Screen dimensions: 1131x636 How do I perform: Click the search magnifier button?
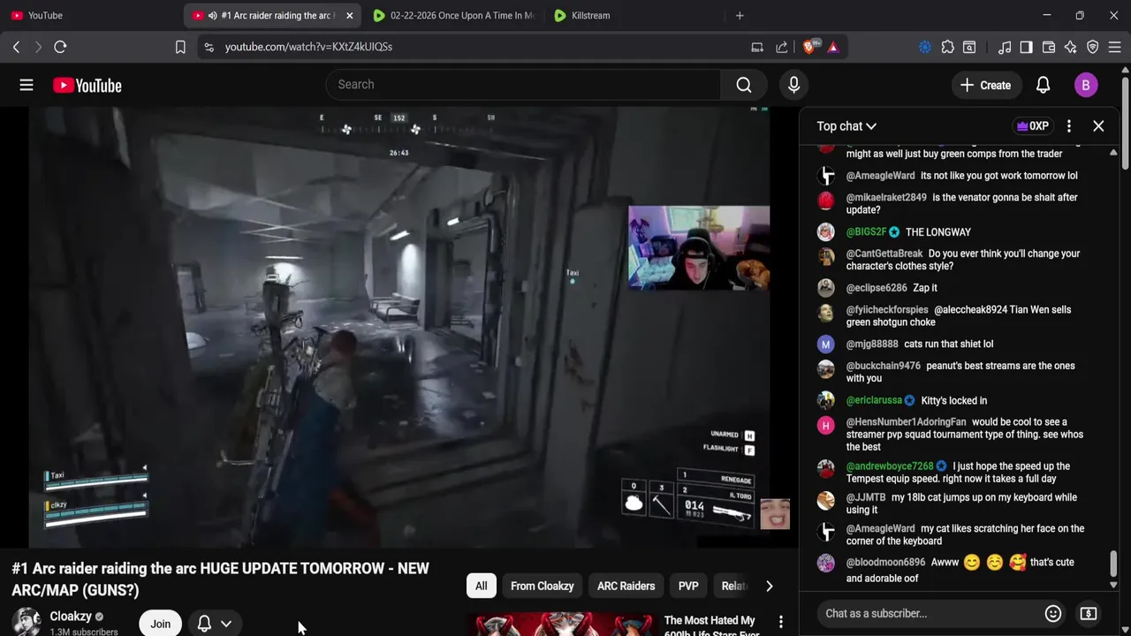pyautogui.click(x=744, y=85)
